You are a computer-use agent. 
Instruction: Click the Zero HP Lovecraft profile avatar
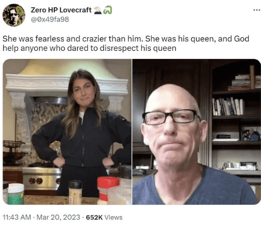click(x=14, y=15)
